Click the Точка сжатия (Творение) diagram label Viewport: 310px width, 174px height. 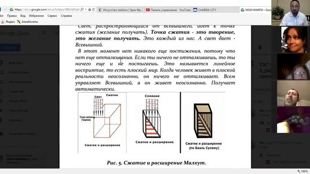pyautogui.click(x=86, y=118)
